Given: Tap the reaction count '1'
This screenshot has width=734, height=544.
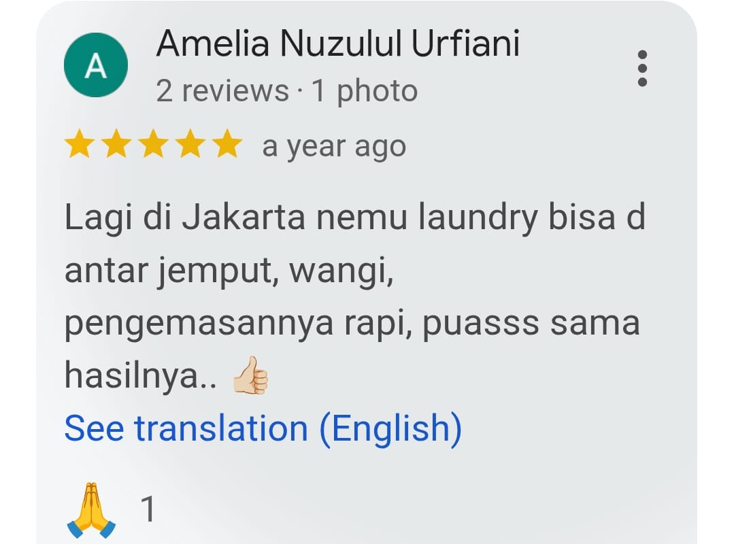Looking at the screenshot, I should pos(148,509).
